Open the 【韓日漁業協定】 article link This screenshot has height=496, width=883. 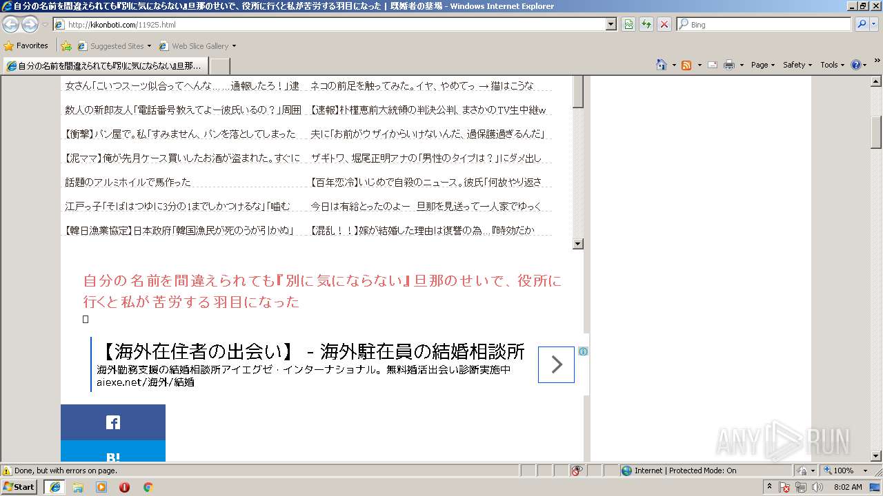coord(180,230)
